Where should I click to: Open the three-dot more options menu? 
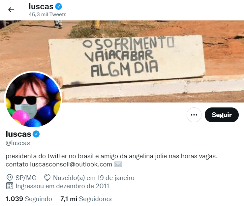[x=194, y=115]
